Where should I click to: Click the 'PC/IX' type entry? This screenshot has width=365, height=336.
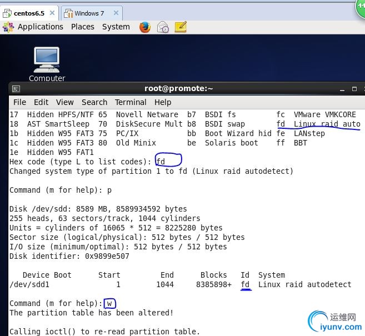127,133
